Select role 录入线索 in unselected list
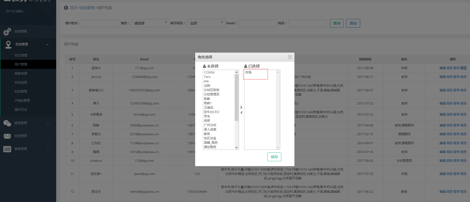Image resolution: width=470 pixels, height=202 pixels. pyautogui.click(x=219, y=130)
